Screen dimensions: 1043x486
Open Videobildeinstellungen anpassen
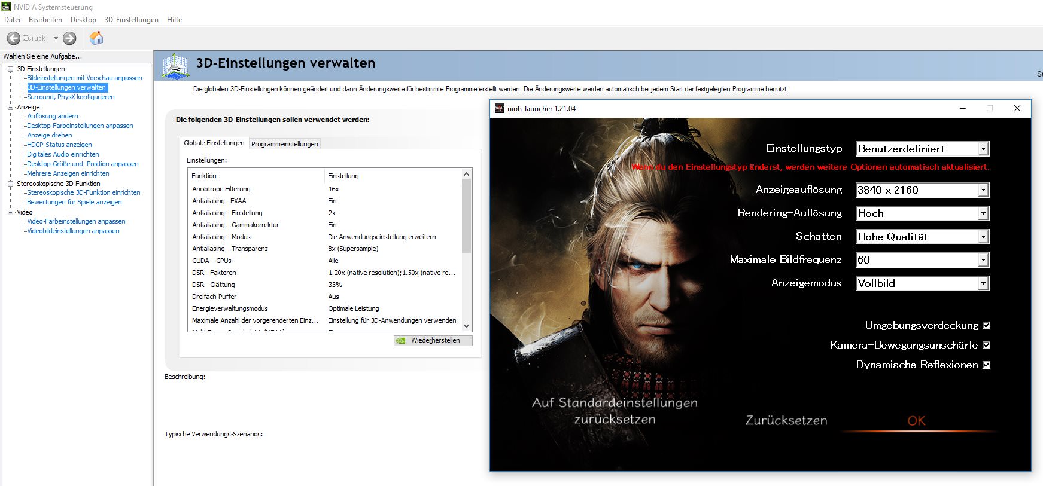point(73,231)
